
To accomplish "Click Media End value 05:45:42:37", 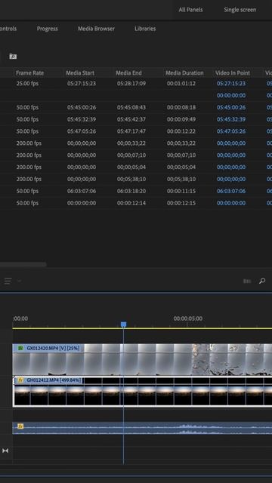I will (131, 119).
